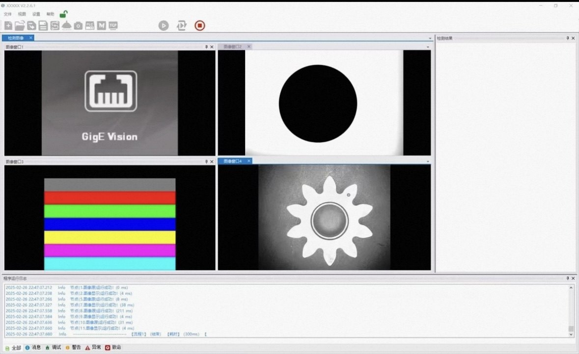Start a single run with the play button
Viewport: 579px width, 354px height.
(x=164, y=25)
